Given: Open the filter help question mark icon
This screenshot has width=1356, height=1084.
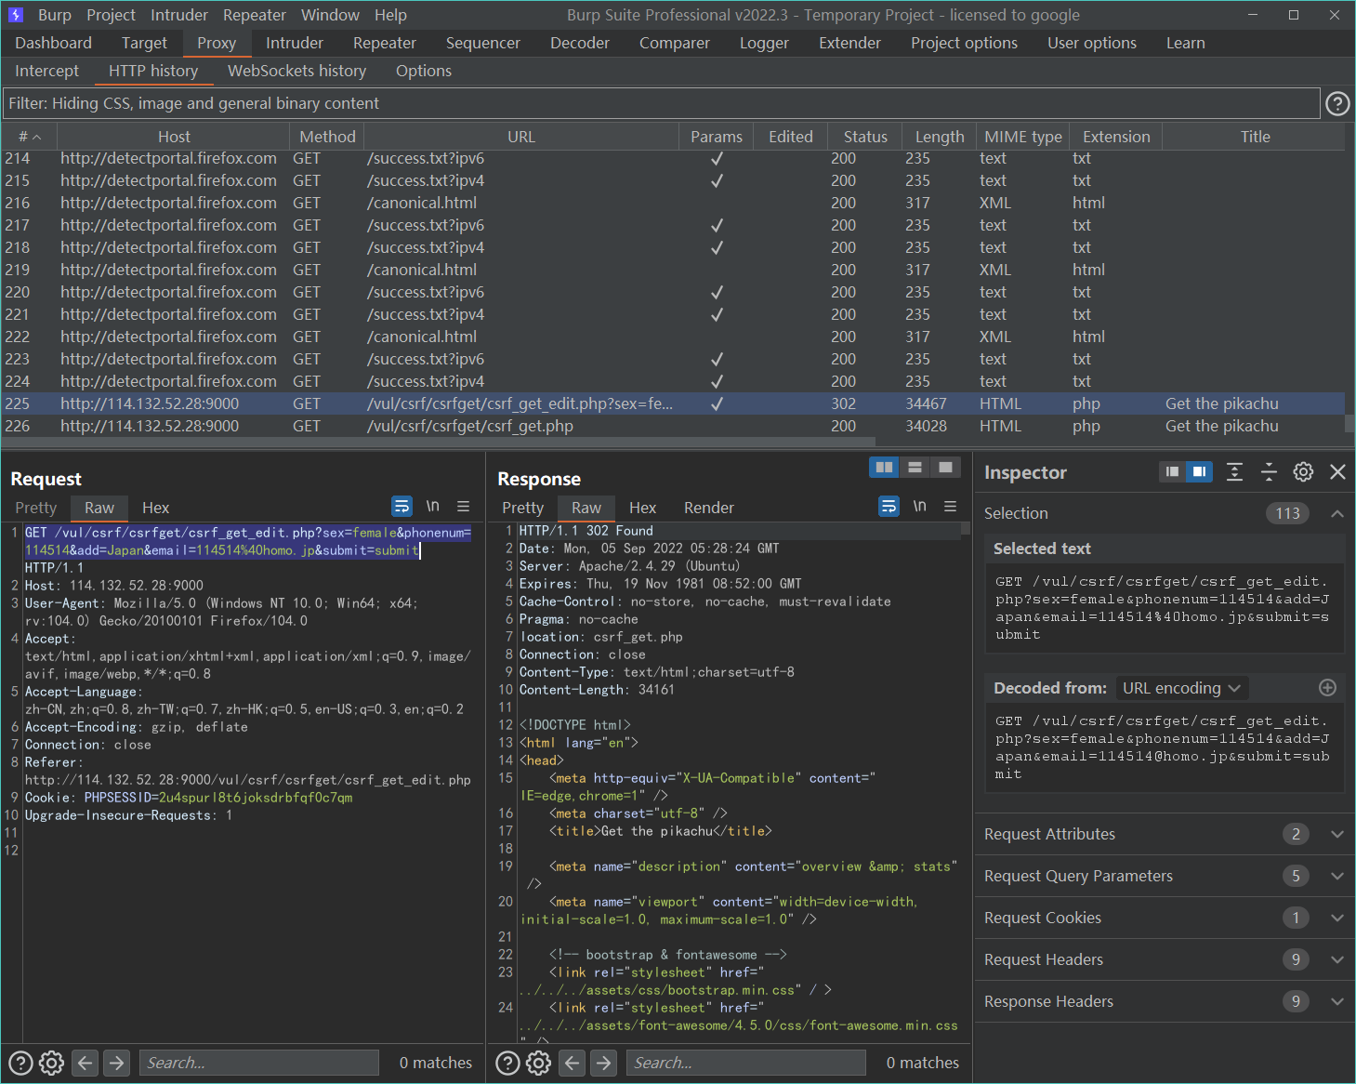Looking at the screenshot, I should [x=1337, y=103].
